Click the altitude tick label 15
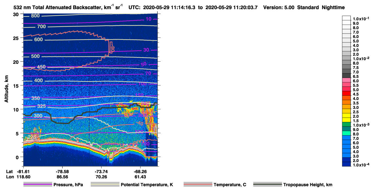The height and width of the screenshot is (191, 372). tap(16, 86)
